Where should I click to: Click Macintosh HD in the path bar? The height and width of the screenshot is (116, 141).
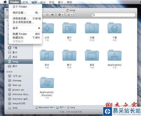point(44,108)
